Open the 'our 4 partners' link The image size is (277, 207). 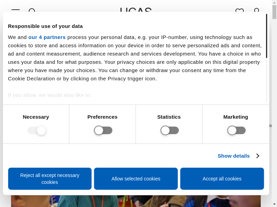47,37
